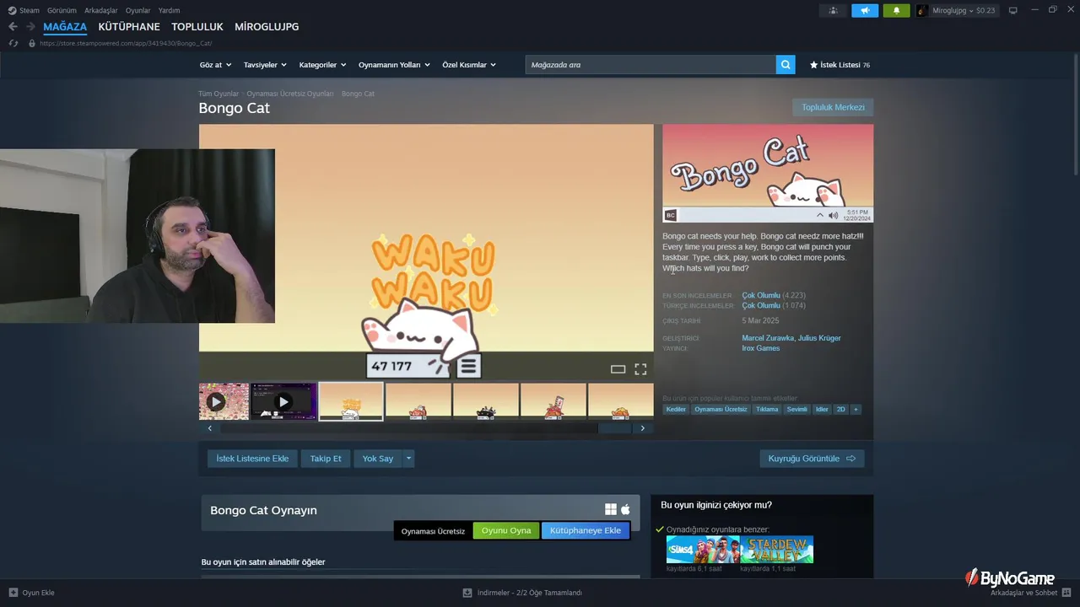Image resolution: width=1080 pixels, height=607 pixels.
Task: Switch to the MAĞAZA tab
Action: coord(65,27)
